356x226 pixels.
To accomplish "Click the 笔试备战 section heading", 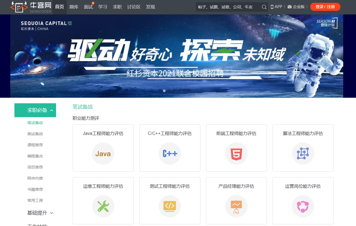I will 83,107.
